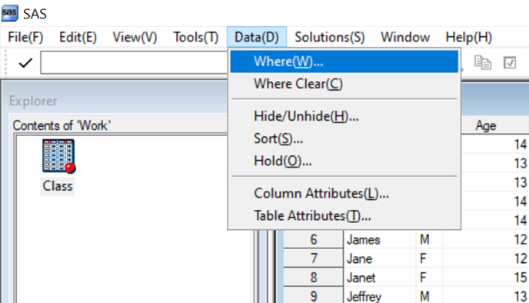Viewport: 529px width, 303px height.
Task: Click the age 15 cell in Janet row
Action: tap(486, 278)
